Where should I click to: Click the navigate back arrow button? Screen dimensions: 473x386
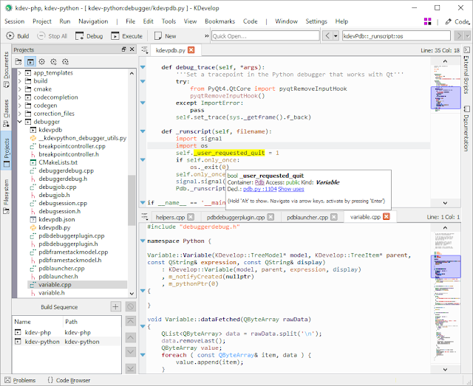click(x=327, y=36)
